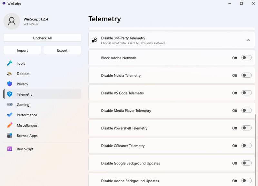Screen dimensions: 258x186
Task: Click the Browse Apps icon
Action: [x=10, y=136]
